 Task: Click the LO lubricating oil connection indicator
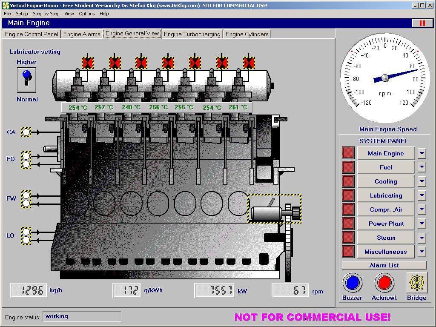pyautogui.click(x=26, y=236)
